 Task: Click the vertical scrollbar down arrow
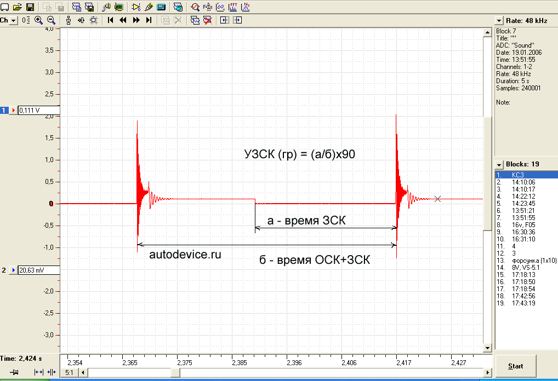click(487, 348)
